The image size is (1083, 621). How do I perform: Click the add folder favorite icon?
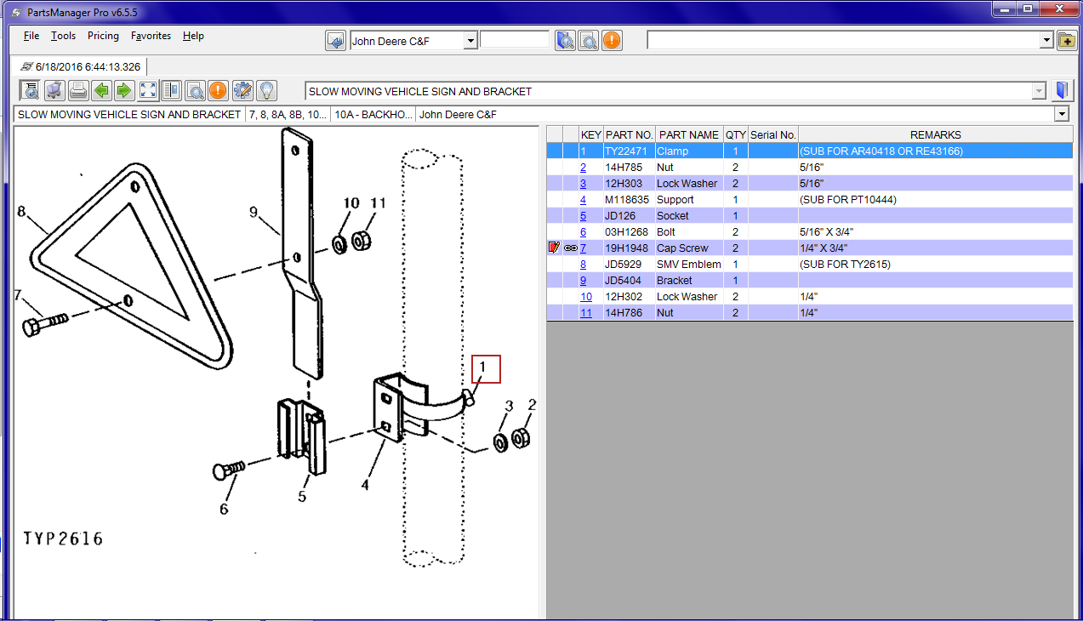click(1067, 41)
